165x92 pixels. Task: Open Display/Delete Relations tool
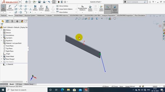[82, 8]
